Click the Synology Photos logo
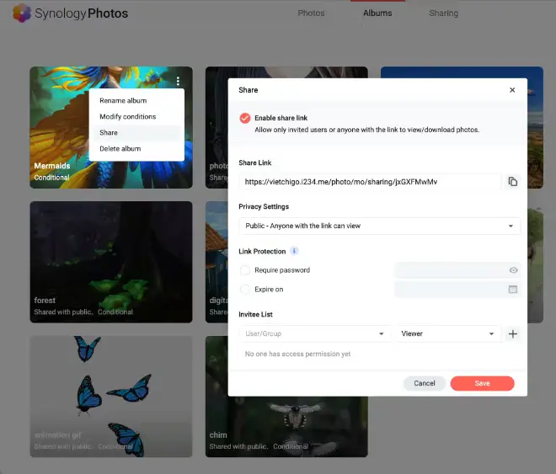This screenshot has height=474, width=556. [x=70, y=13]
